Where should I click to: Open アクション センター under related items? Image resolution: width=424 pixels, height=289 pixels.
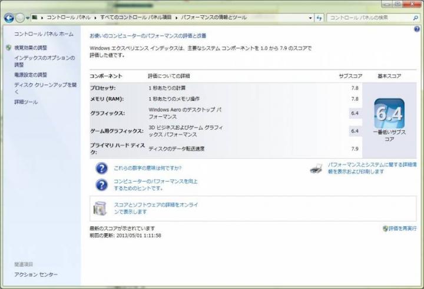[36, 274]
